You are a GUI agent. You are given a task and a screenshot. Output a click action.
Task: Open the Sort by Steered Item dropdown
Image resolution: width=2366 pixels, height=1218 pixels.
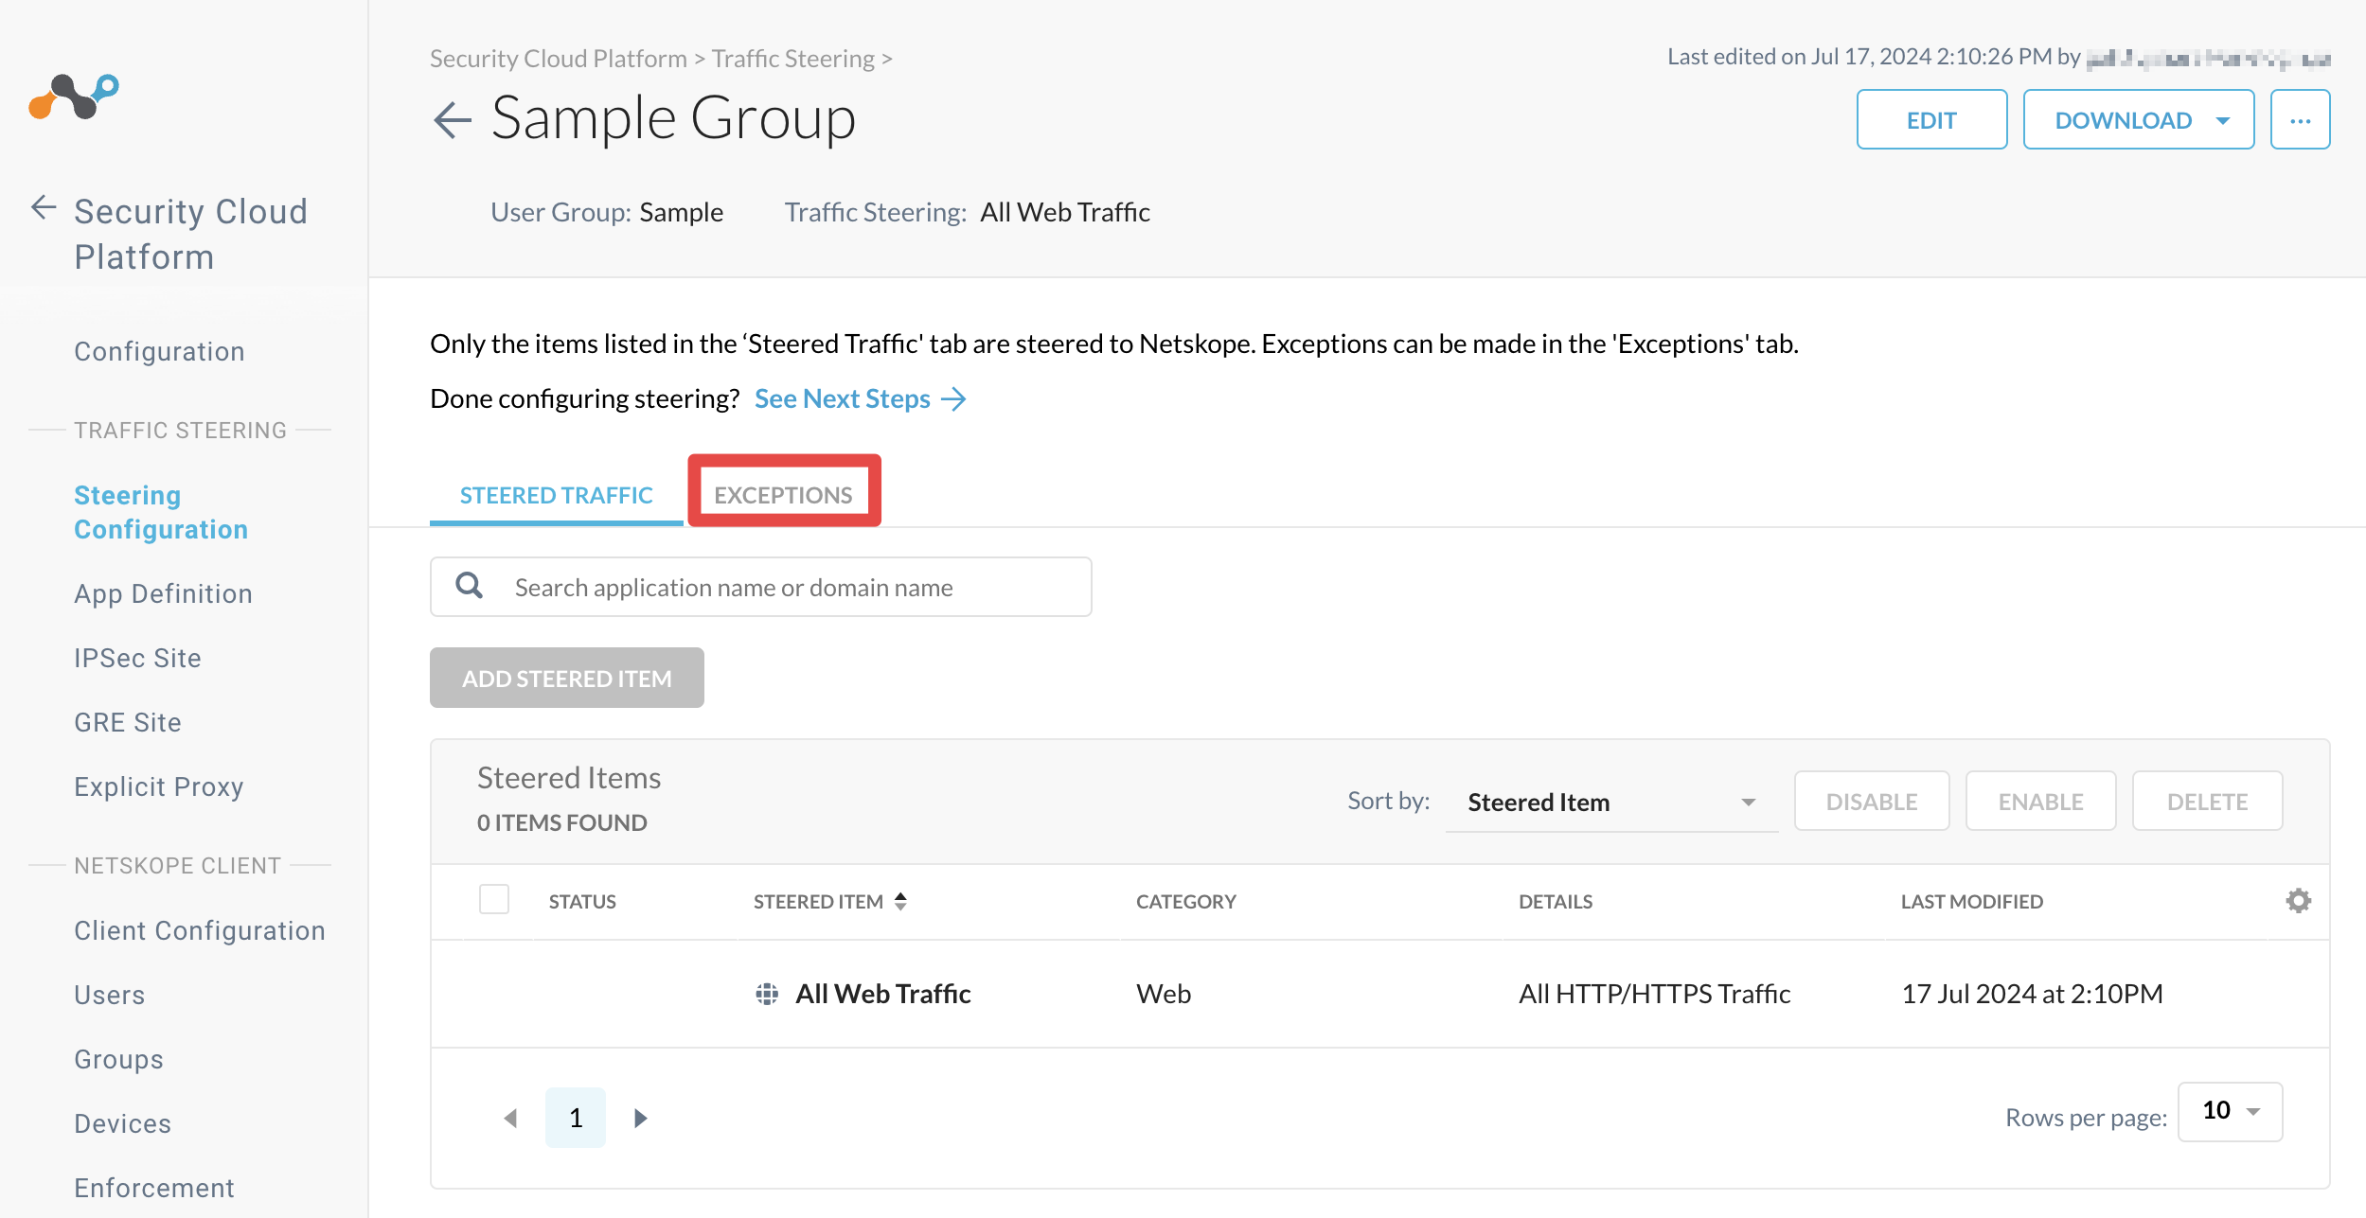coord(1611,802)
